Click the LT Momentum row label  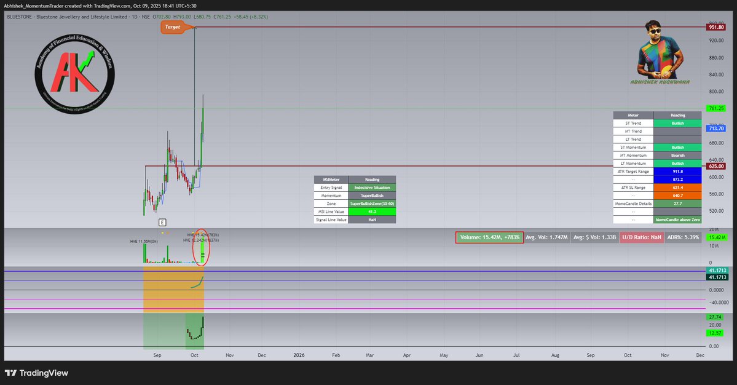[633, 163]
